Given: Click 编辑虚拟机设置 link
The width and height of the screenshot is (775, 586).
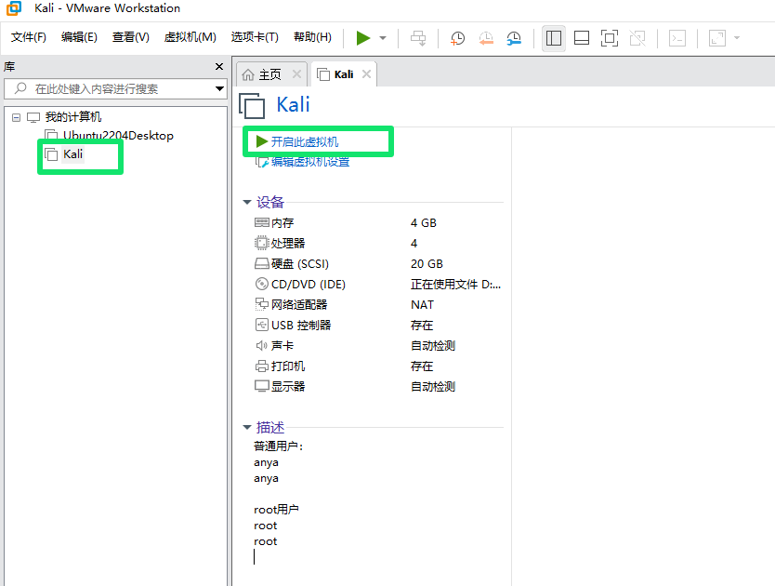Looking at the screenshot, I should (309, 162).
